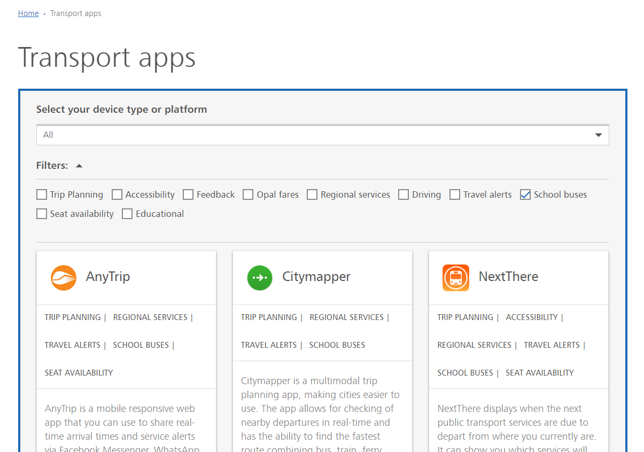This screenshot has height=452, width=644.
Task: Click AnyTrip's TRAVEL ALERTS tag
Action: pos(73,345)
